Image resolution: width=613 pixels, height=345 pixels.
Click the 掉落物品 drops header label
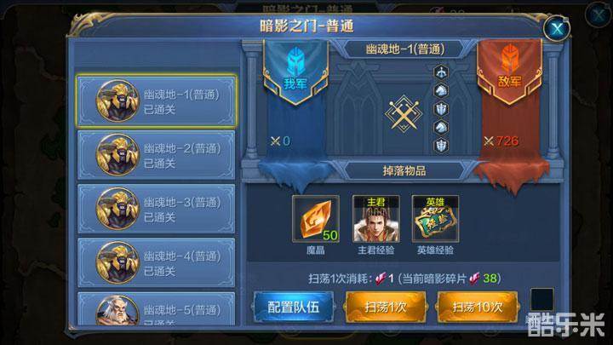pos(404,171)
